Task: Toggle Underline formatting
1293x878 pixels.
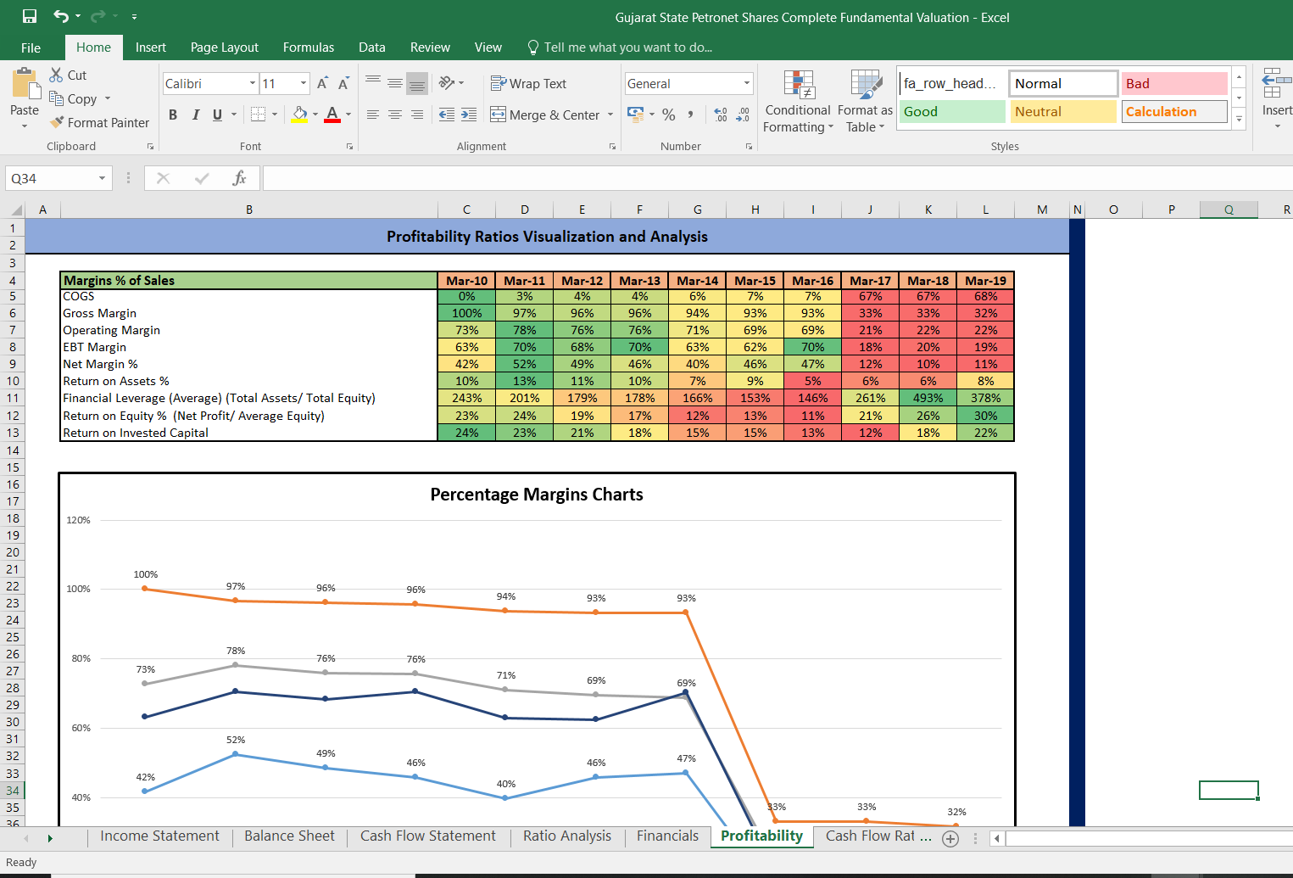Action: tap(218, 114)
